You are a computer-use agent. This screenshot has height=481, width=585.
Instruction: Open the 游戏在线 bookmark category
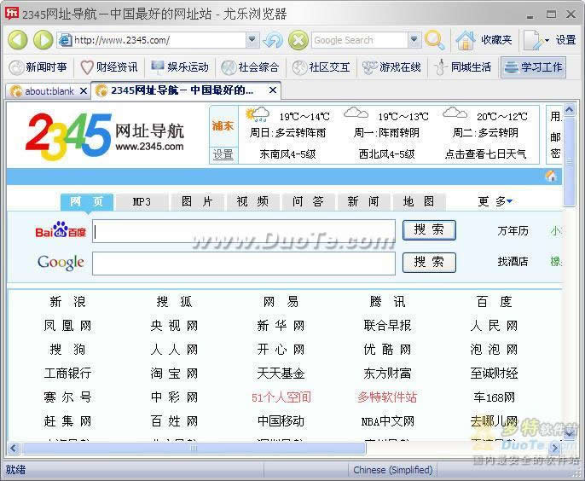coord(391,67)
